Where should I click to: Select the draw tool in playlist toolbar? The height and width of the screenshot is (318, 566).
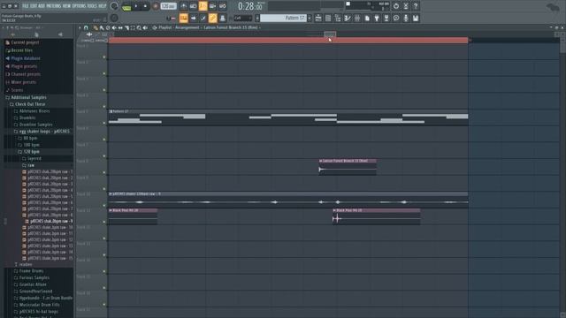[x=96, y=27]
